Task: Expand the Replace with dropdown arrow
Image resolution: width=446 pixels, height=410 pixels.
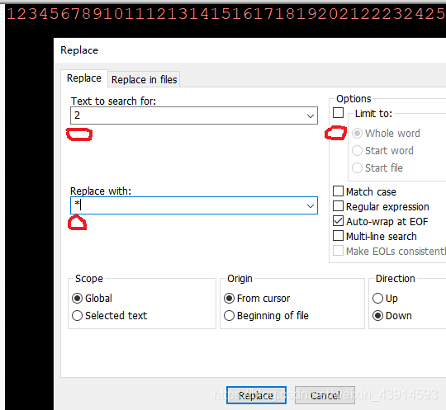Action: pos(311,205)
